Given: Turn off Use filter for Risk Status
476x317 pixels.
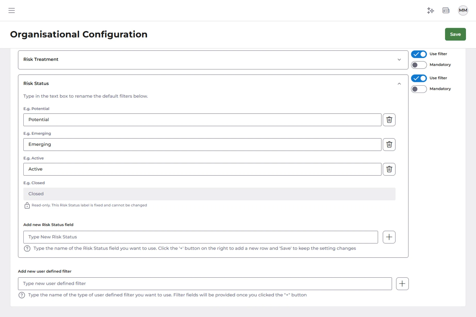Looking at the screenshot, I should [x=419, y=78].
